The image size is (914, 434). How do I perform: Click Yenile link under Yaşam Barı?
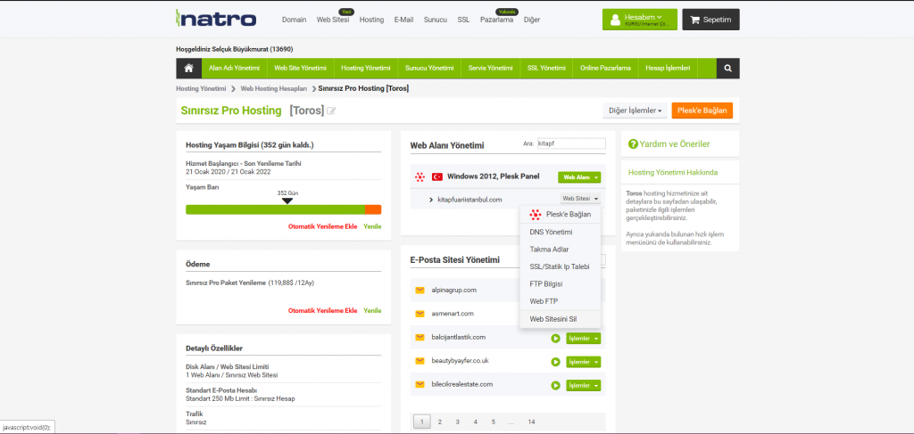pyautogui.click(x=372, y=227)
